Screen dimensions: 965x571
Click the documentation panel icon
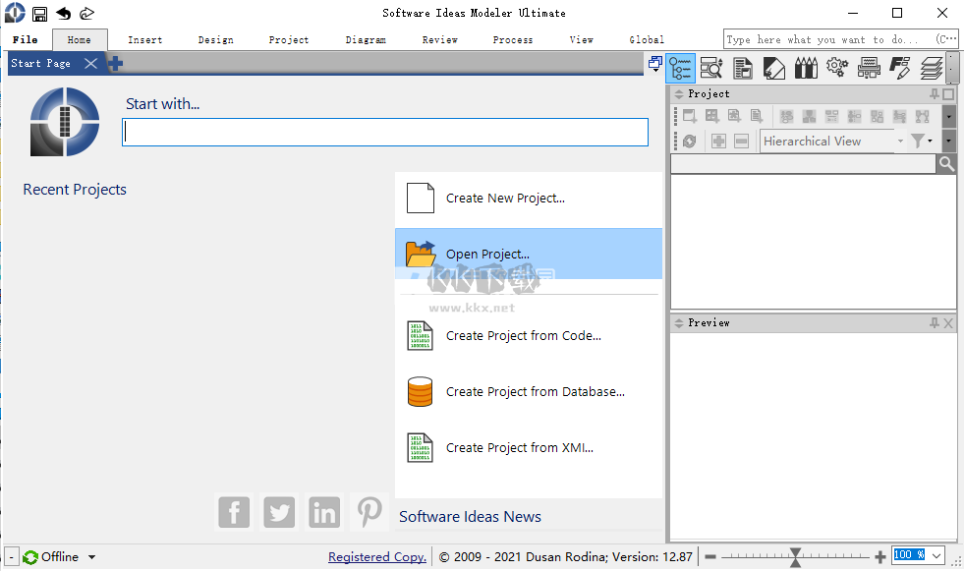pos(744,67)
